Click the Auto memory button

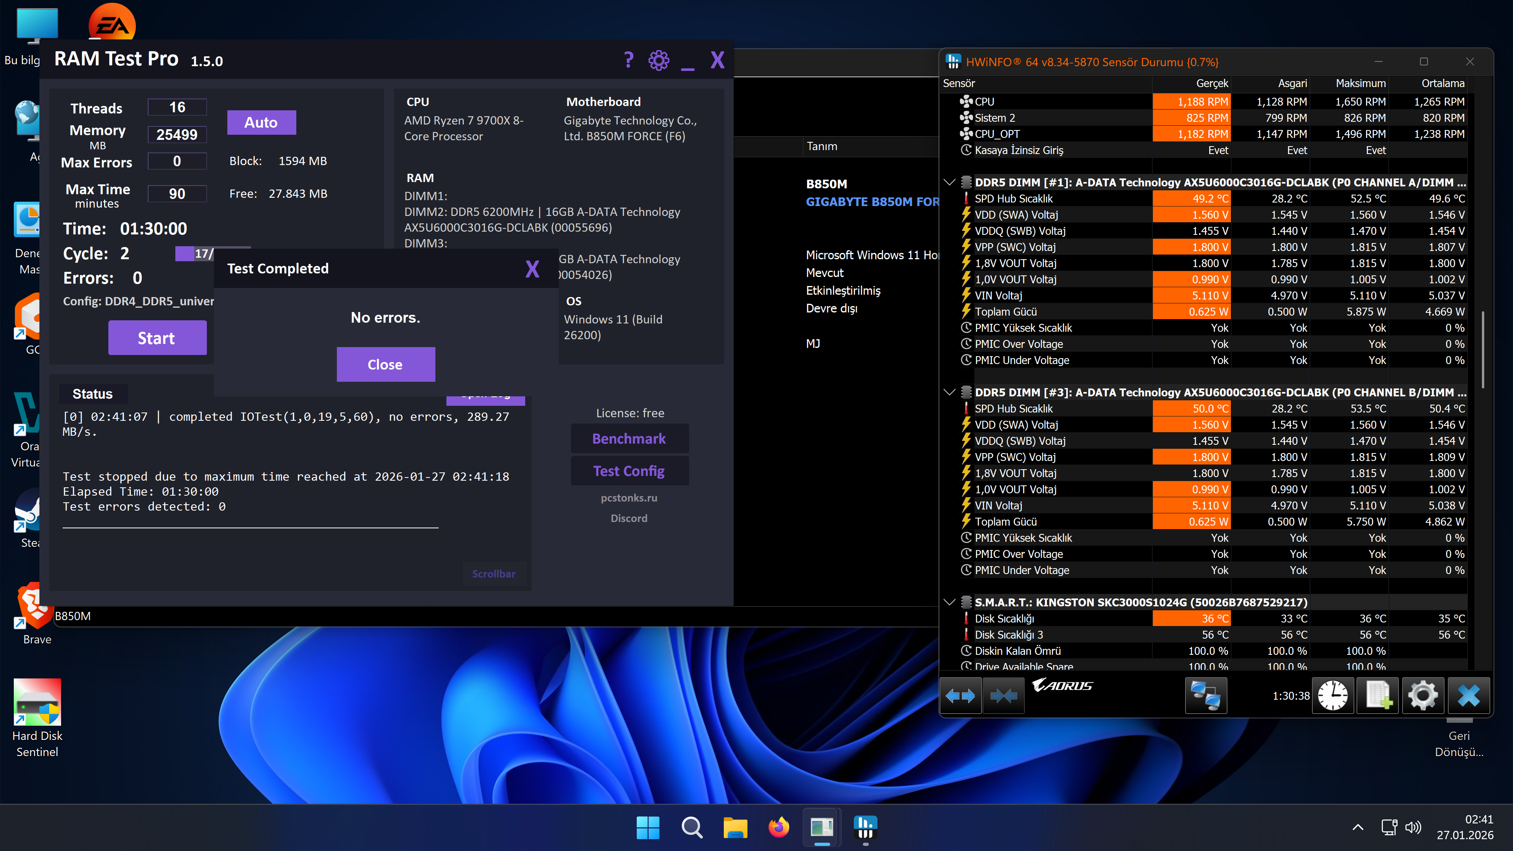pos(261,122)
